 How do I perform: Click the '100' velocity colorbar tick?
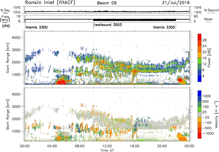point(206,107)
